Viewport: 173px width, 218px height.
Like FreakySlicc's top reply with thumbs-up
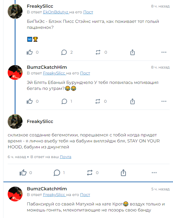(x=30, y=52)
